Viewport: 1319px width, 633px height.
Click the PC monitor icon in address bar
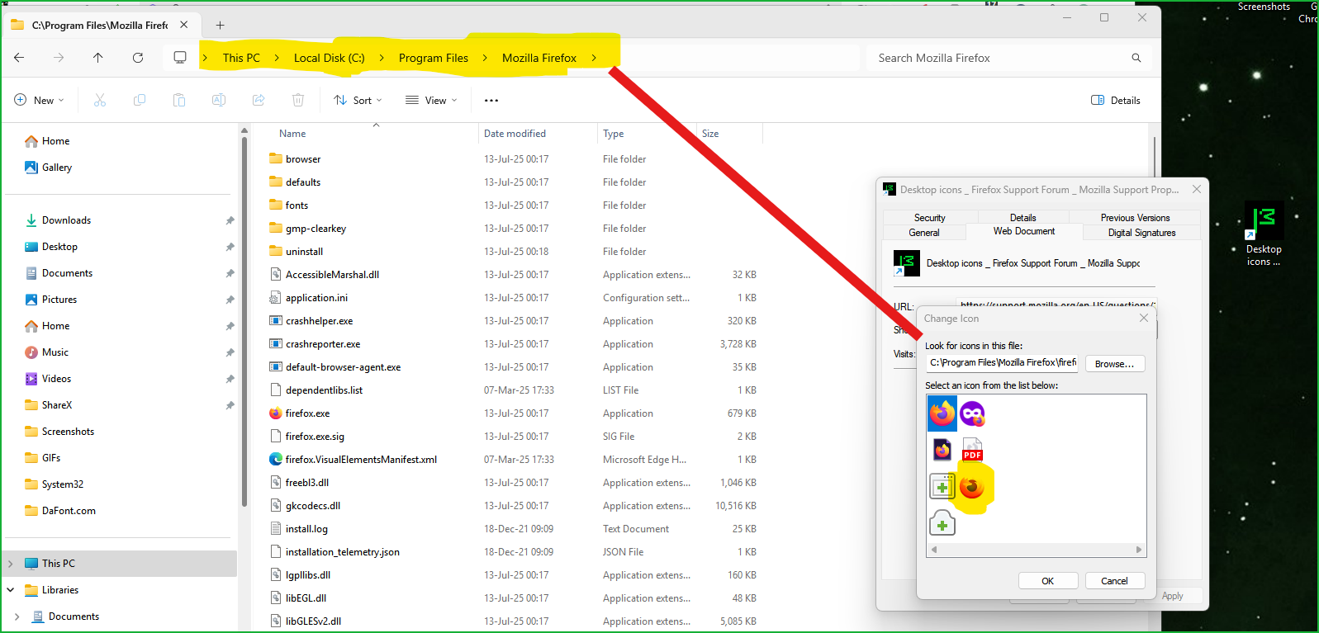pyautogui.click(x=180, y=57)
